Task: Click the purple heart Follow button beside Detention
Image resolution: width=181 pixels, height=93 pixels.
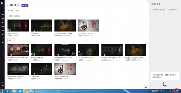Action: tap(25, 5)
